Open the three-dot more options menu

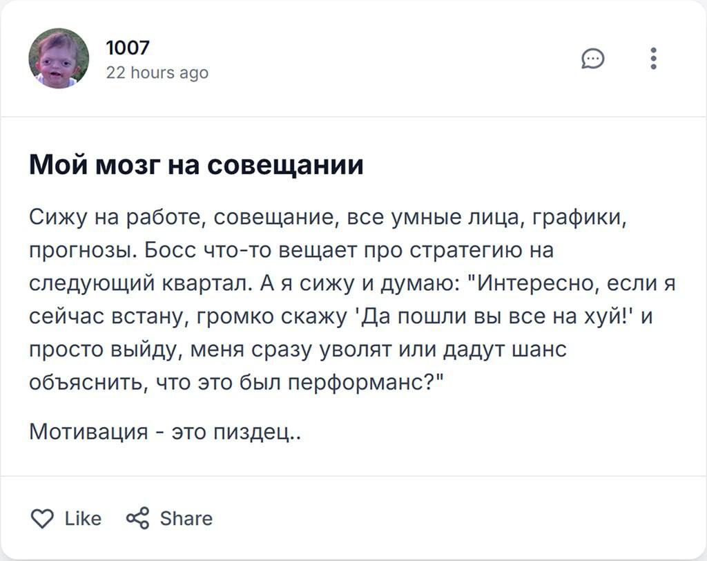[653, 59]
